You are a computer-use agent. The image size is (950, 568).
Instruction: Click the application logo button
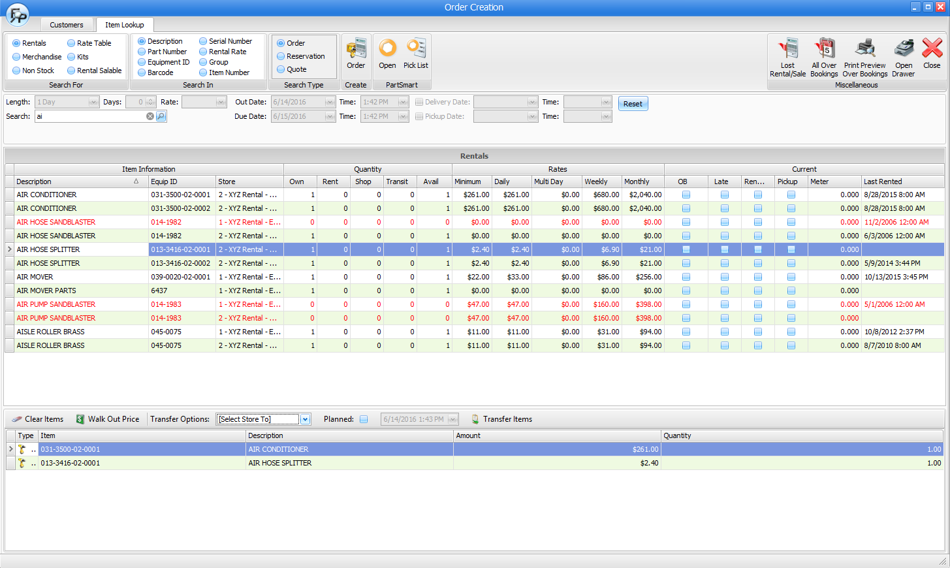click(x=18, y=14)
